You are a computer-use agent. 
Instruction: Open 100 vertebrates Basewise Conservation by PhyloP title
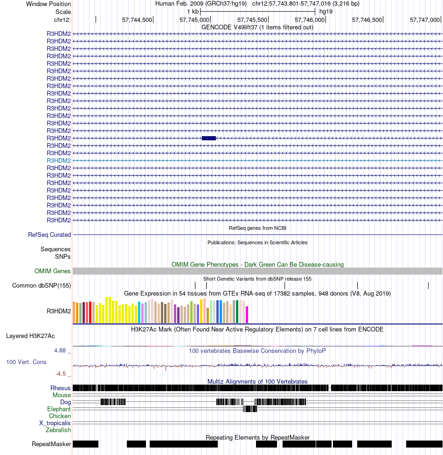click(x=257, y=351)
